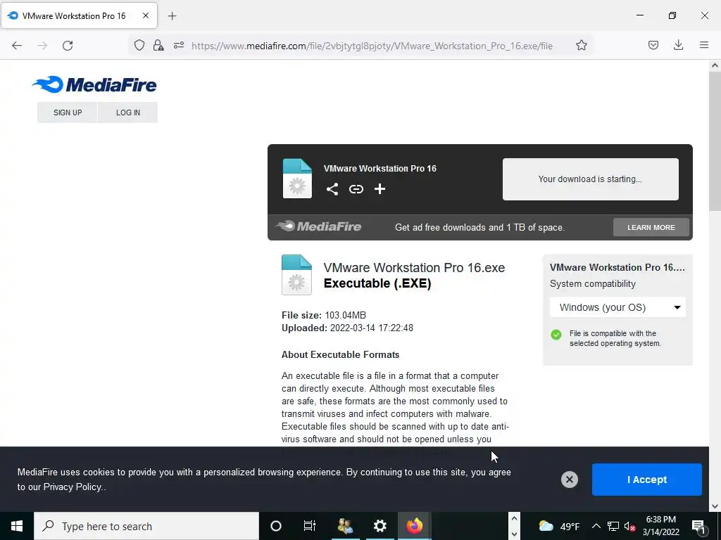
Task: Click the scrollbar down arrow
Action: pos(715,506)
